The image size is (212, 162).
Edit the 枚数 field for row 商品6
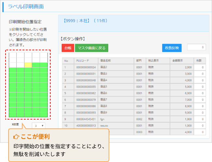point(200,93)
